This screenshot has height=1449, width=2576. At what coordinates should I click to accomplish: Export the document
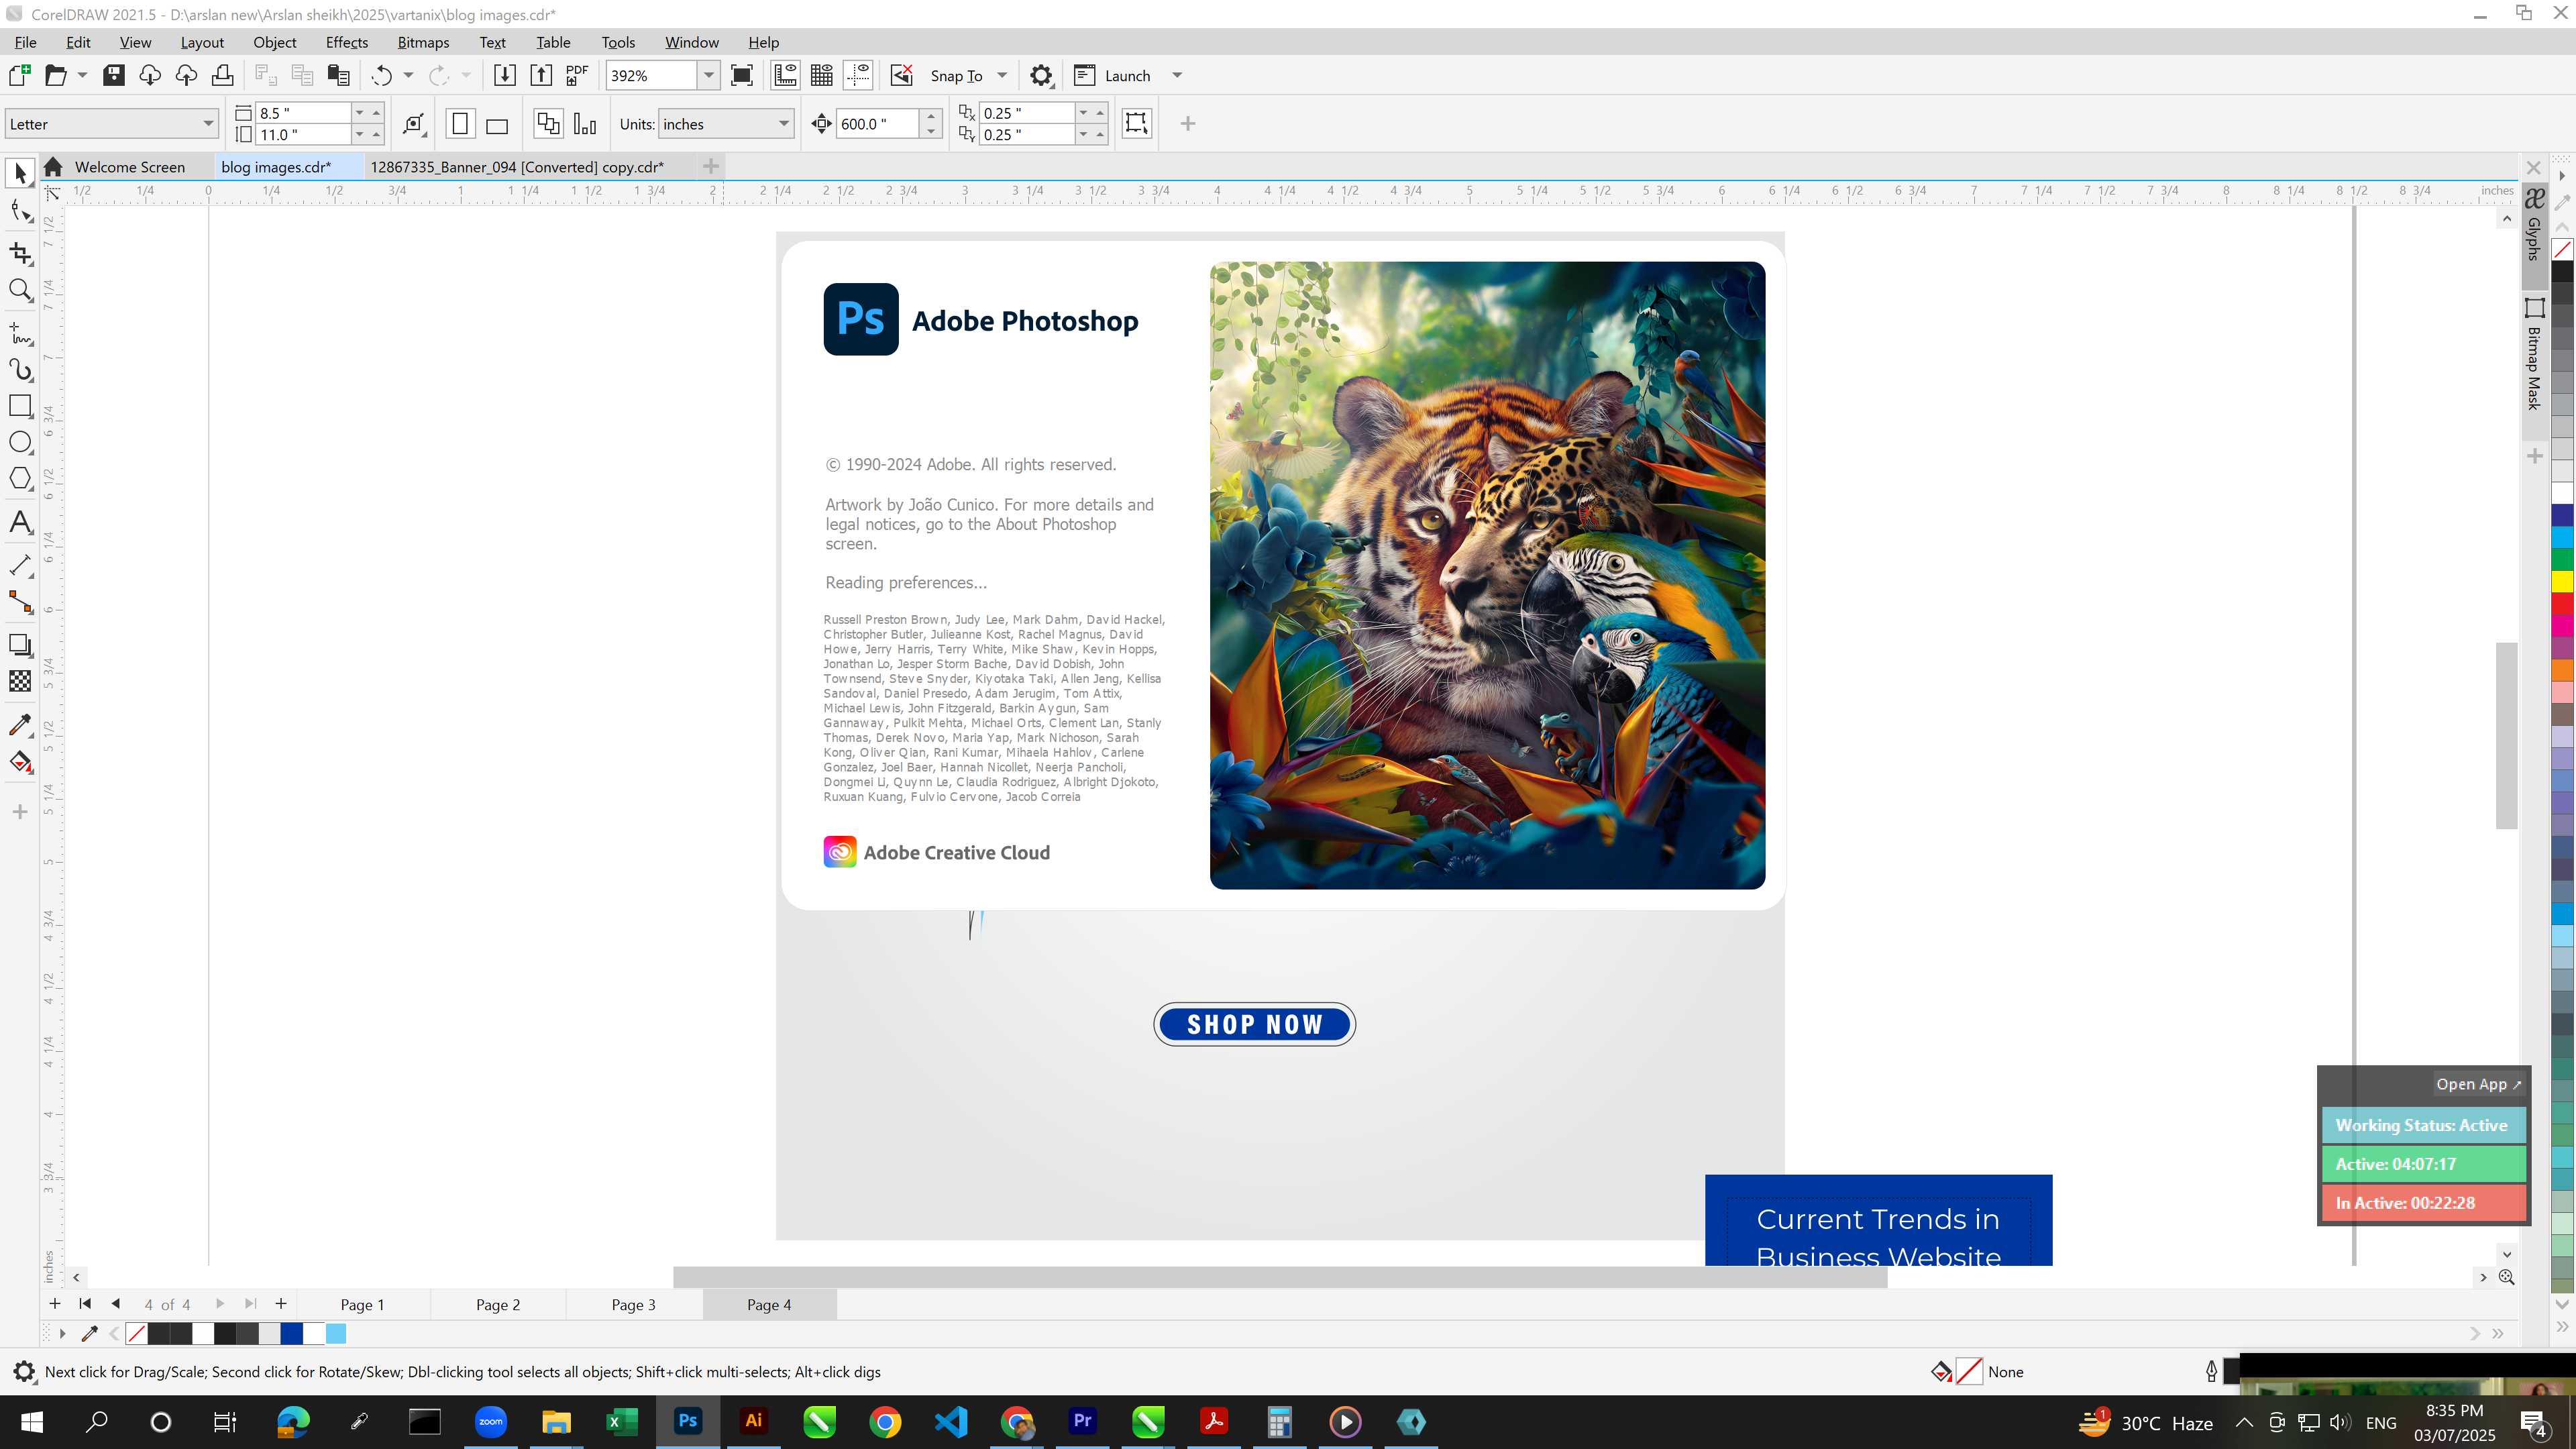point(541,75)
